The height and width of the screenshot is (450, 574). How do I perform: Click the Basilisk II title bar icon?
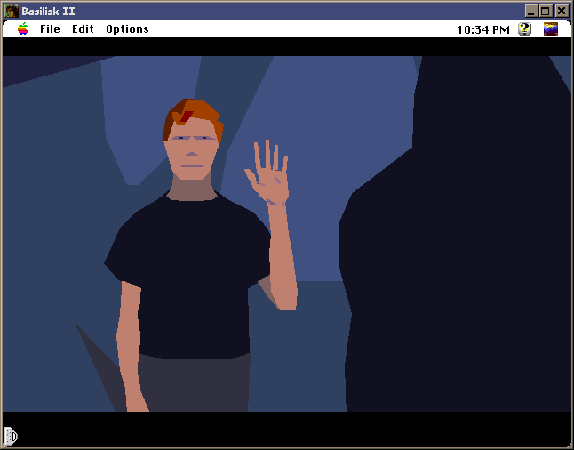tap(12, 11)
